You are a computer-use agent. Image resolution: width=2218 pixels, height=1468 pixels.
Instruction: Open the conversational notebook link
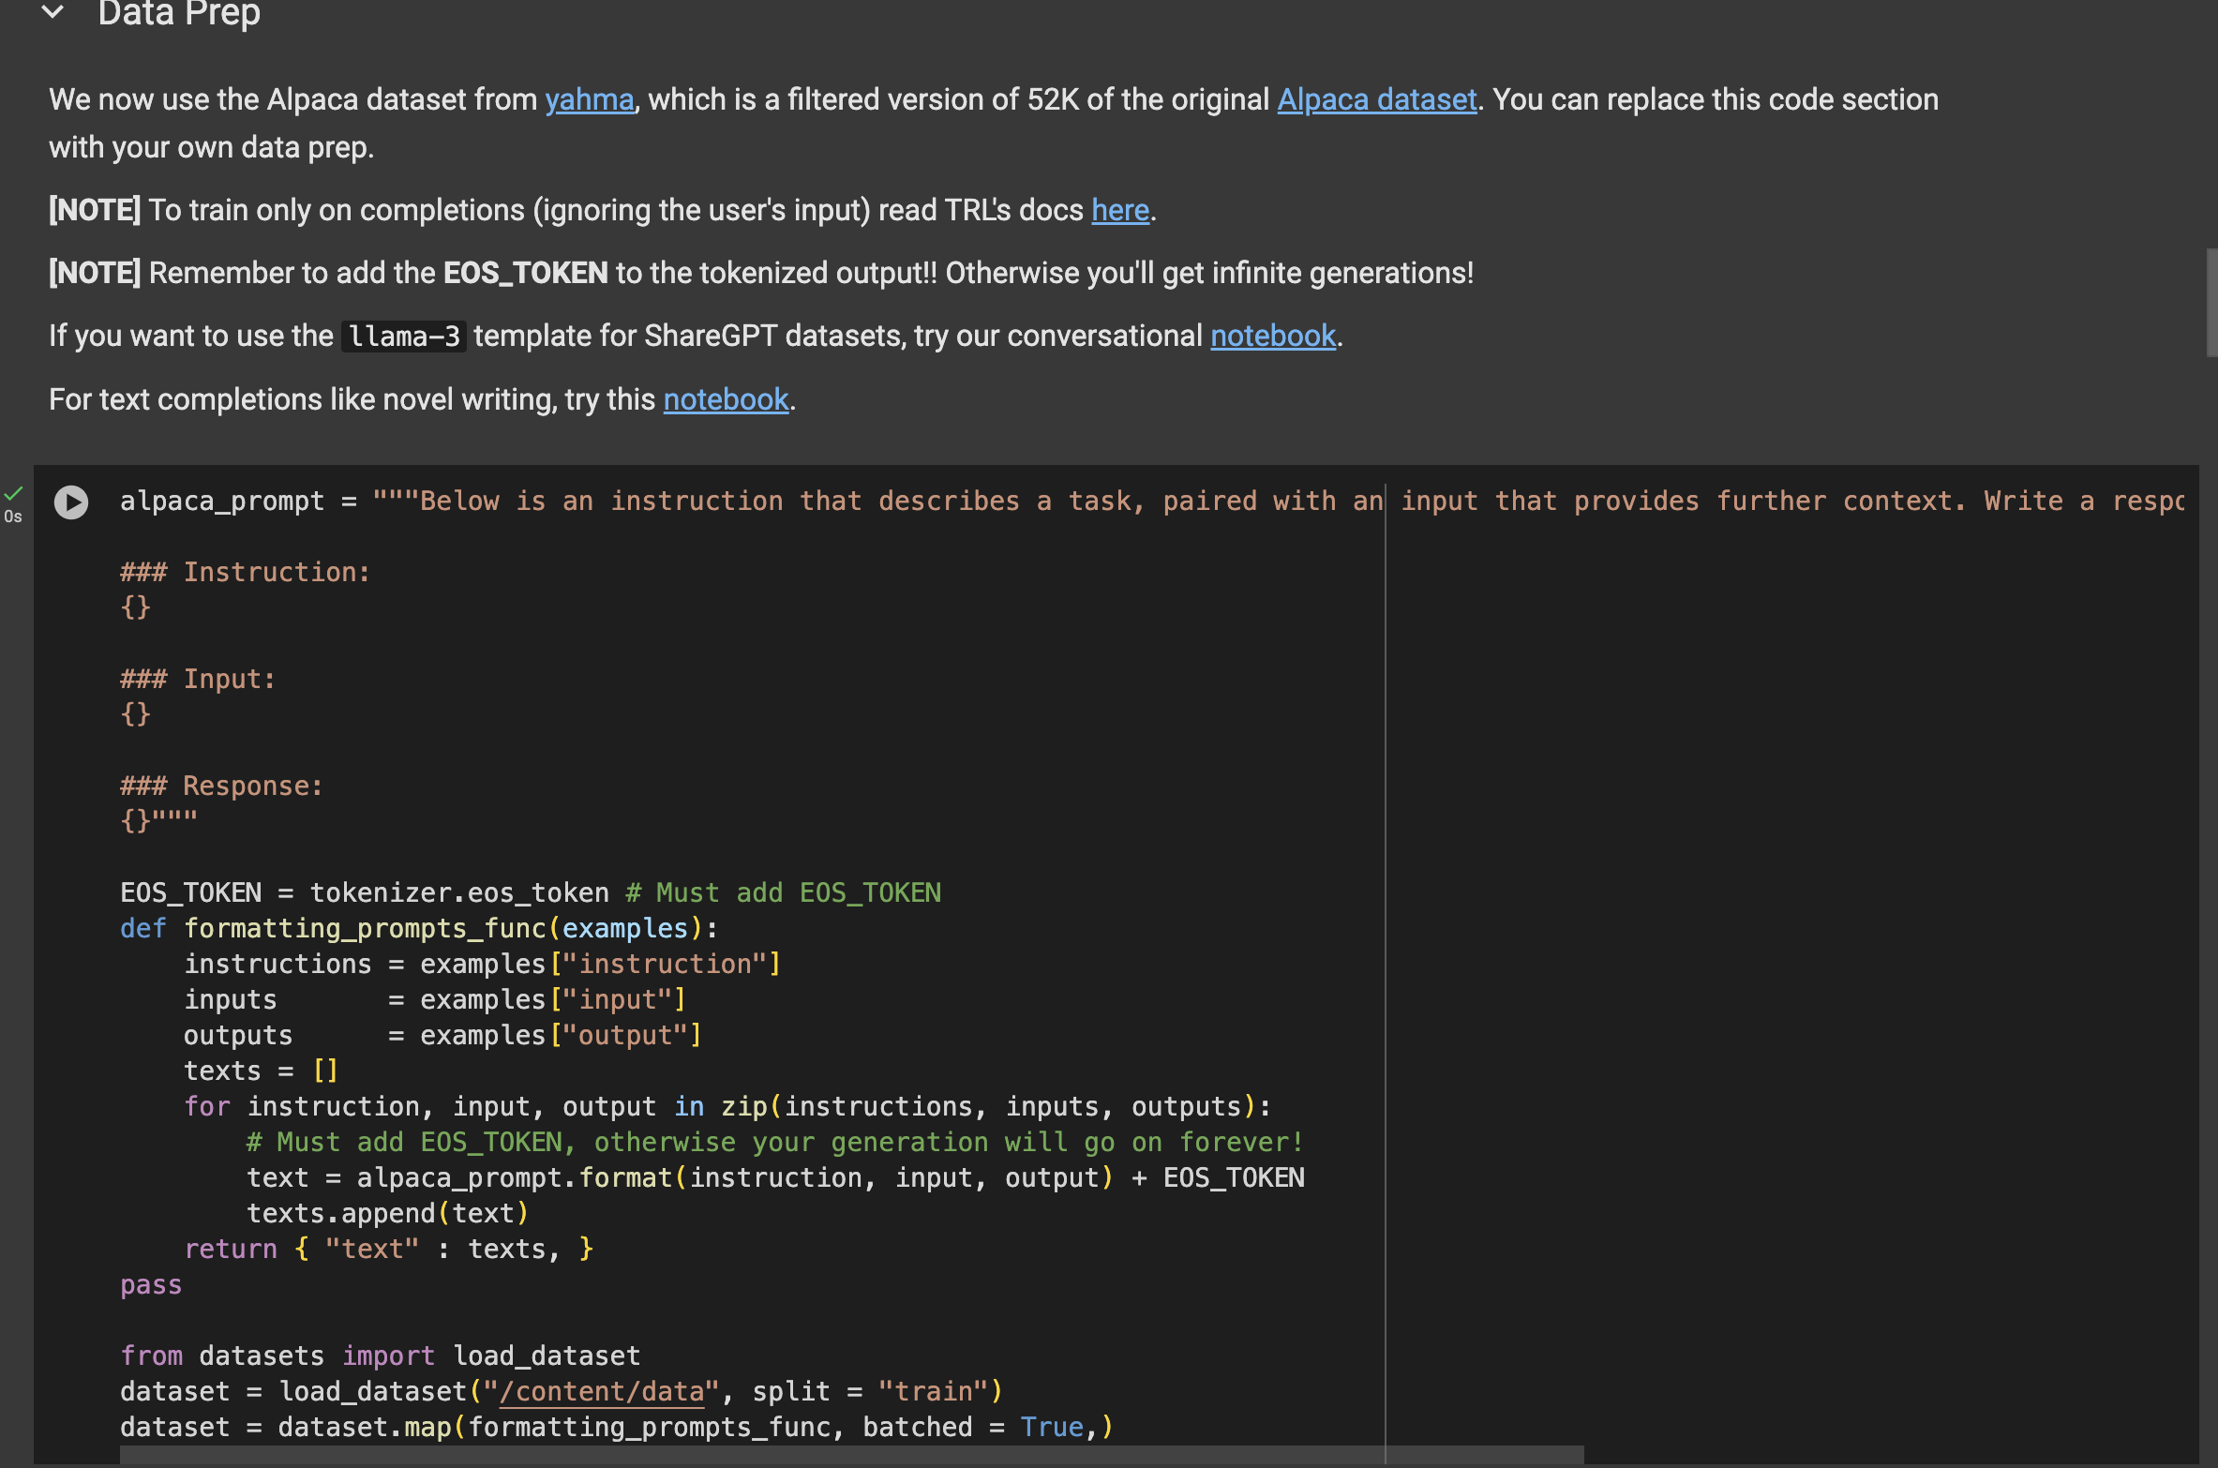(1272, 336)
